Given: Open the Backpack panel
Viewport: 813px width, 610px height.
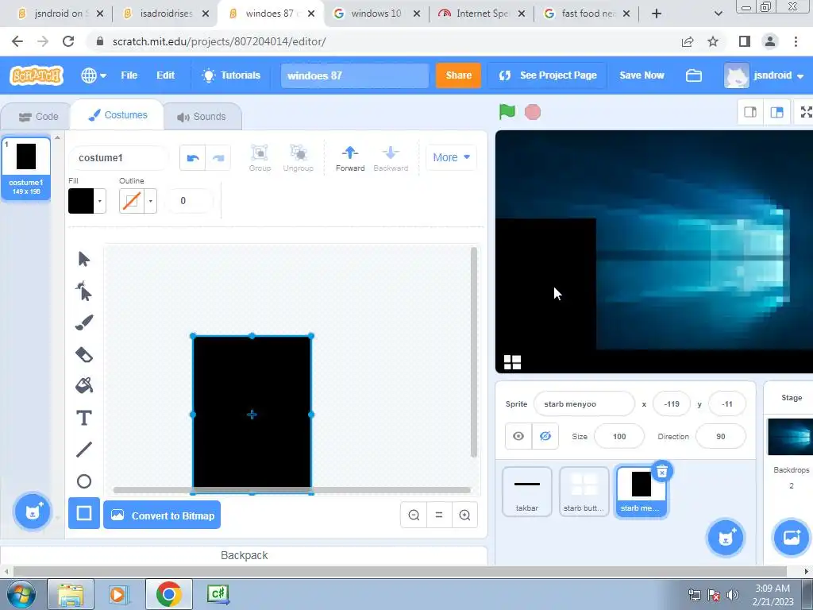Looking at the screenshot, I should pyautogui.click(x=245, y=555).
